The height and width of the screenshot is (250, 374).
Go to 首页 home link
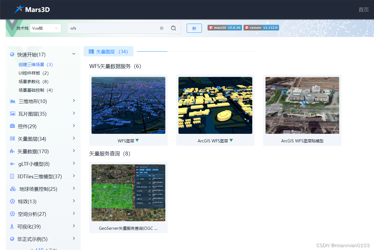click(x=363, y=10)
